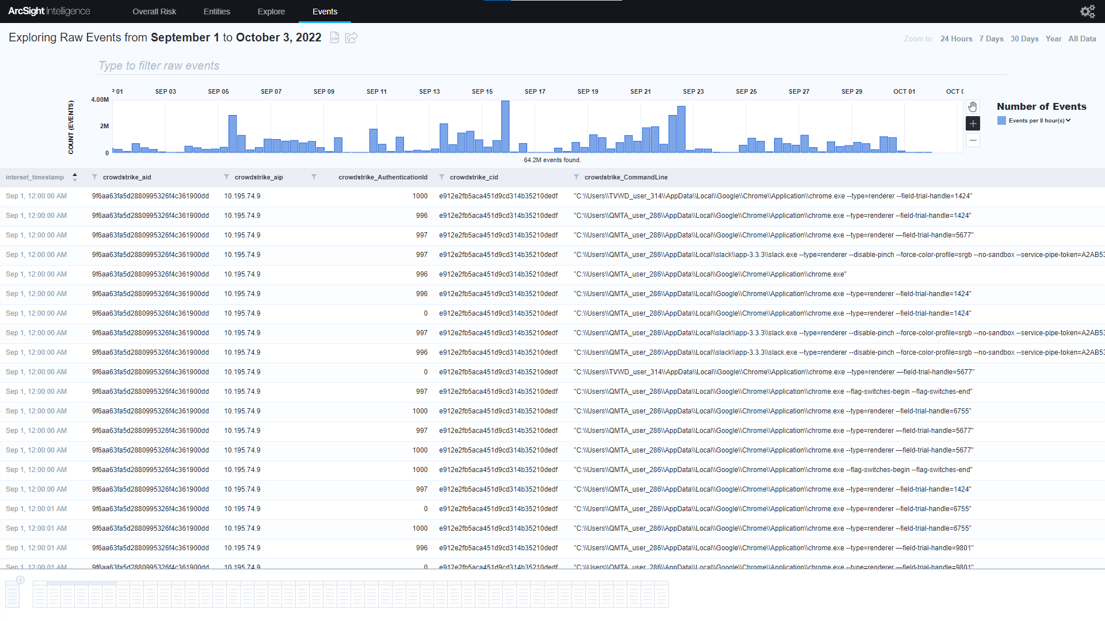The width and height of the screenshot is (1105, 621).
Task: Click the add column plus icon
Action: click(x=20, y=580)
